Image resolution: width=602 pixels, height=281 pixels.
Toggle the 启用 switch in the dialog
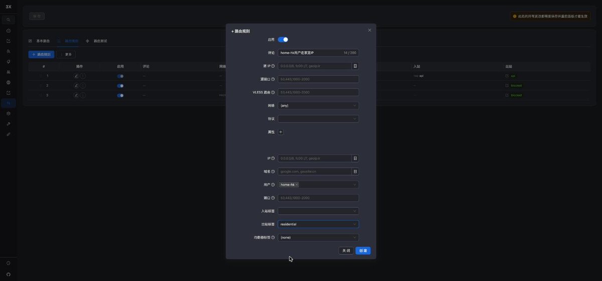click(283, 40)
